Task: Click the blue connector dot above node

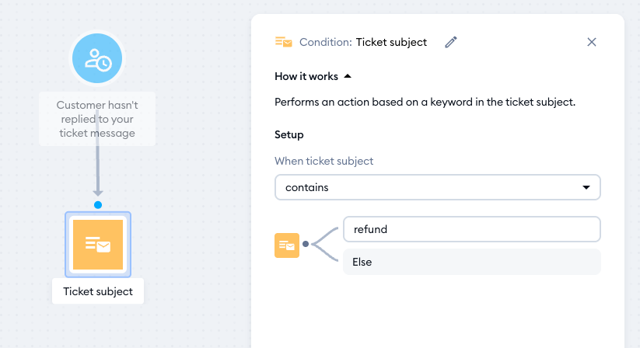Action: pyautogui.click(x=98, y=205)
